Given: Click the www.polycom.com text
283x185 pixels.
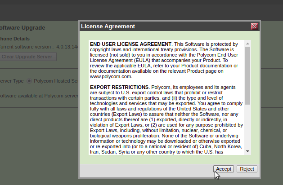Looking at the screenshot, I should tap(111, 76).
